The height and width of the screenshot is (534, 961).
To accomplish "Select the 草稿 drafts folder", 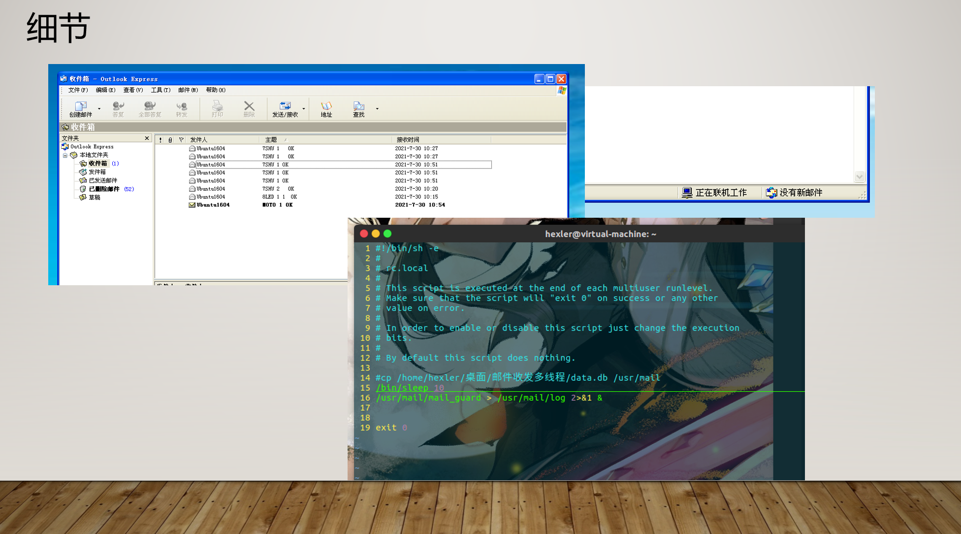I will point(95,198).
